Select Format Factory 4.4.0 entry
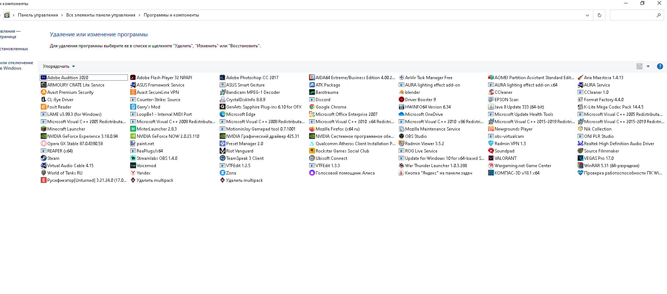Image resolution: width=667 pixels, height=294 pixels. (600, 99)
